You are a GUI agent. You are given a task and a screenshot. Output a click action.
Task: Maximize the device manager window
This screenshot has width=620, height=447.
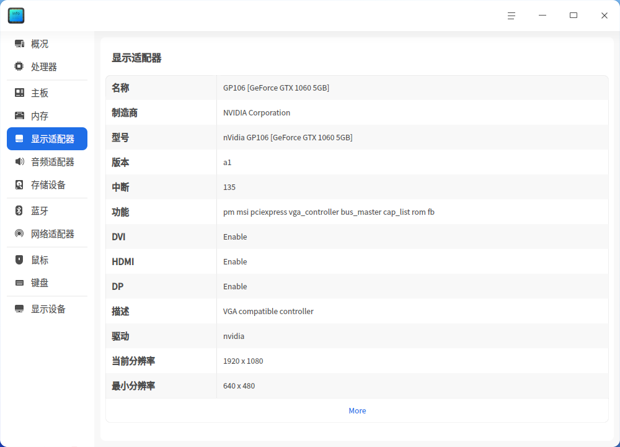(x=573, y=16)
